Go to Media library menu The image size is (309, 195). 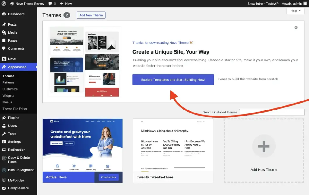[x=13, y=32]
